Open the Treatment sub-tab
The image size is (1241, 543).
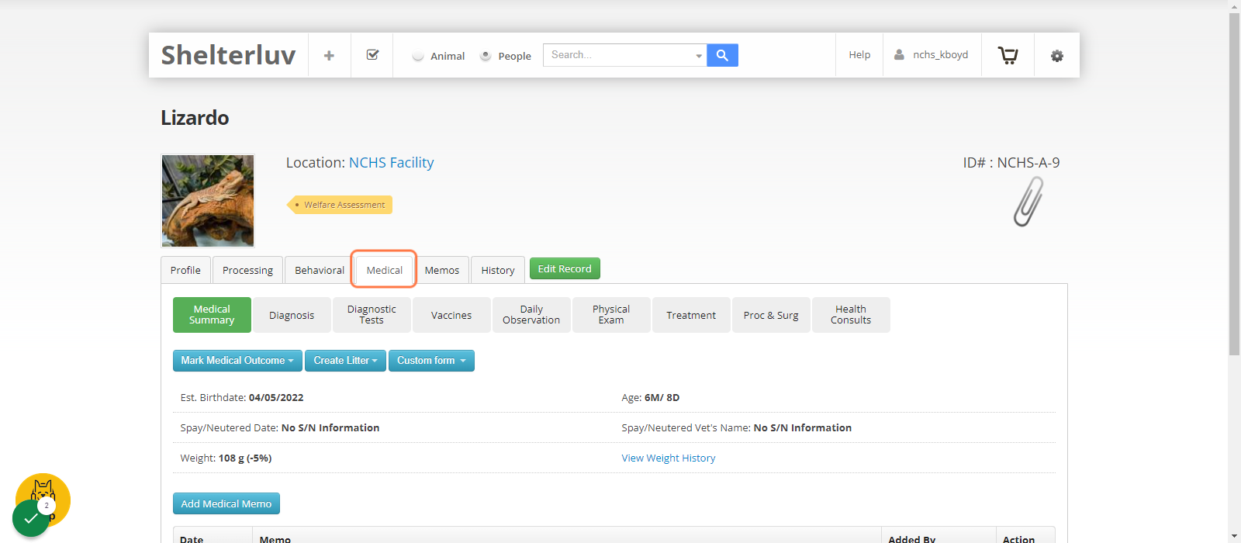pyautogui.click(x=691, y=315)
